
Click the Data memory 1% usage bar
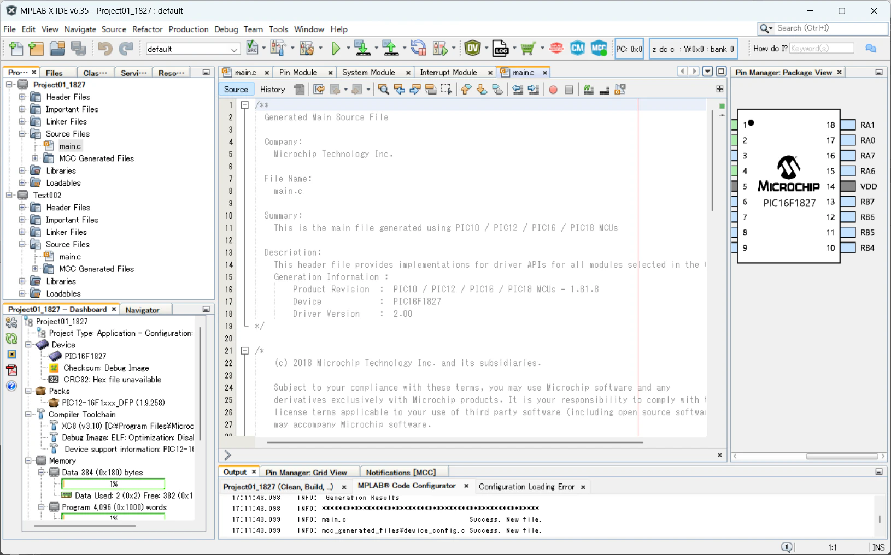point(113,484)
